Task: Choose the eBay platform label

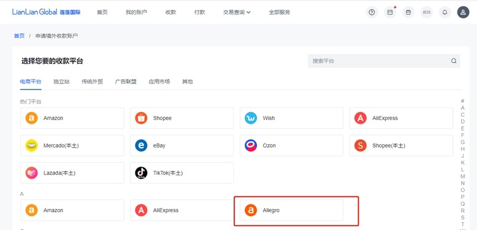Action: pos(159,145)
